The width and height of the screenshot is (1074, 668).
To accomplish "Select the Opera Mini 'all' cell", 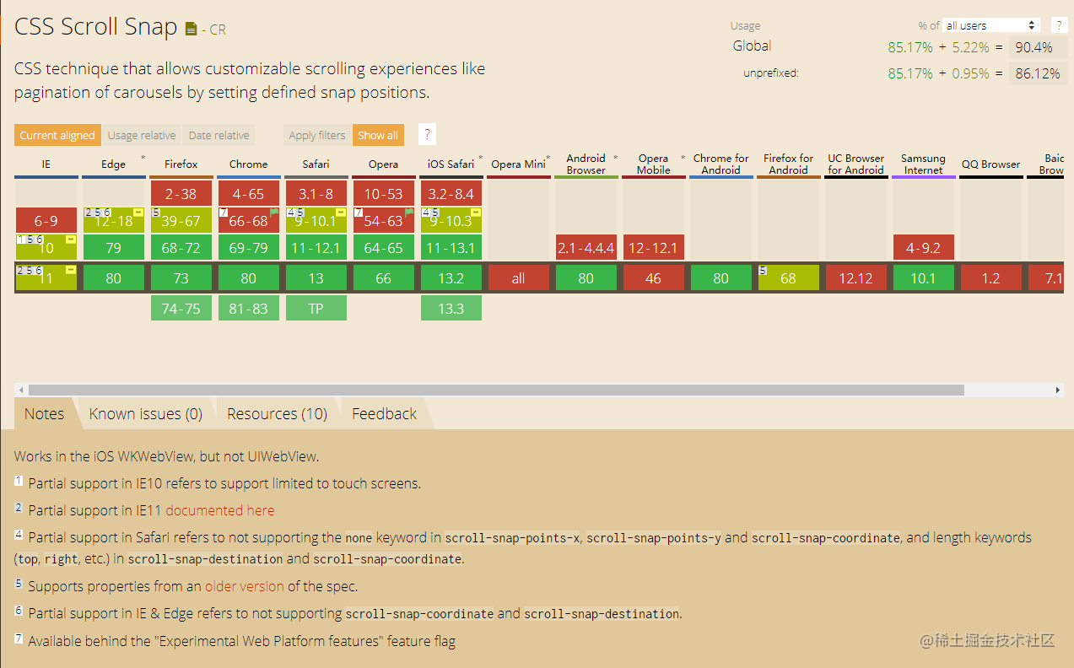I will coord(519,278).
